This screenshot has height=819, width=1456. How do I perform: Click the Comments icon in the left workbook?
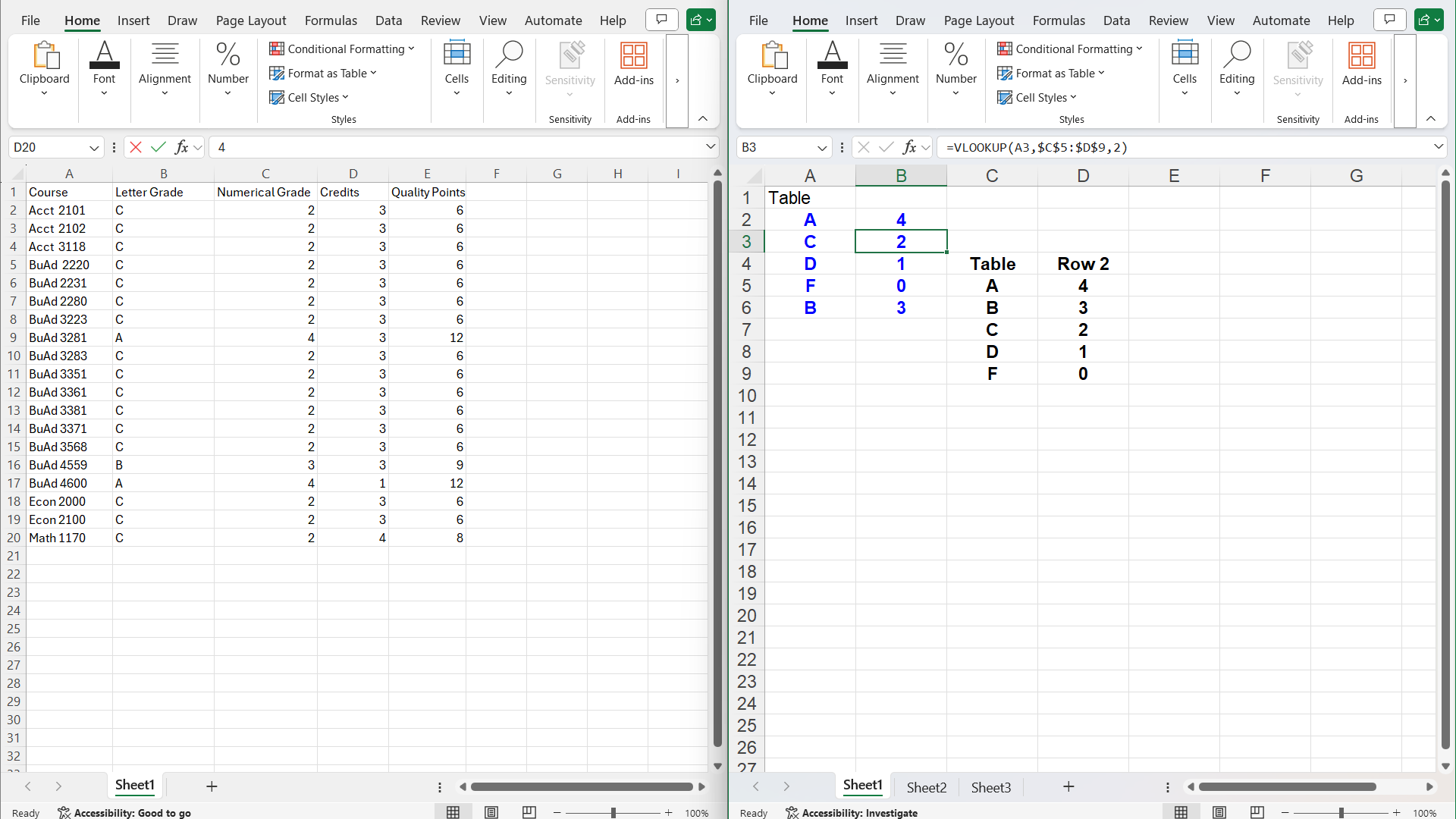(x=661, y=19)
